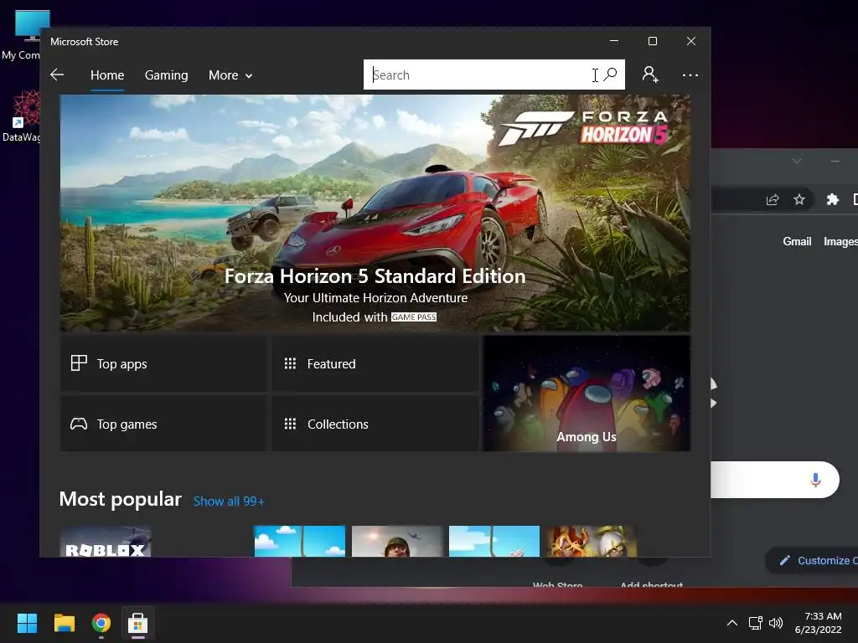This screenshot has height=643, width=858.
Task: Open the soldier game thumbnail in Most popular
Action: 397,542
